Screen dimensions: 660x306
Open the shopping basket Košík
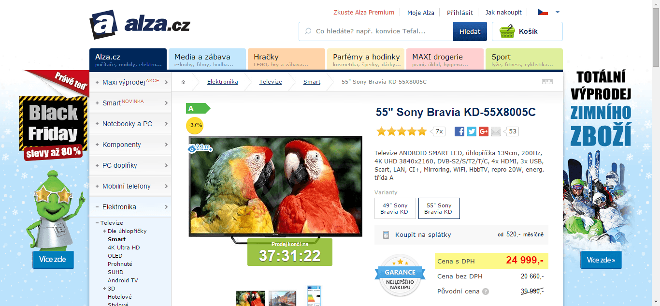pyautogui.click(x=527, y=31)
